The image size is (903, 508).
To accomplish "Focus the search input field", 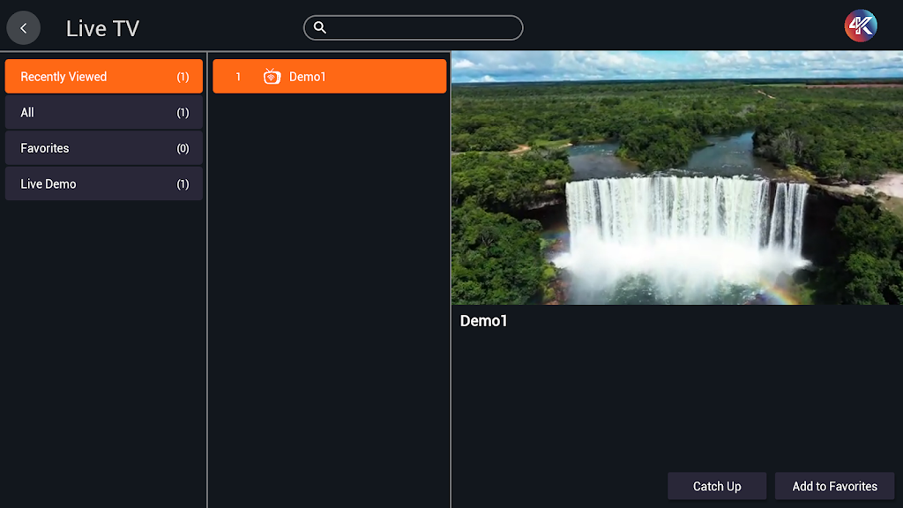I will [423, 28].
